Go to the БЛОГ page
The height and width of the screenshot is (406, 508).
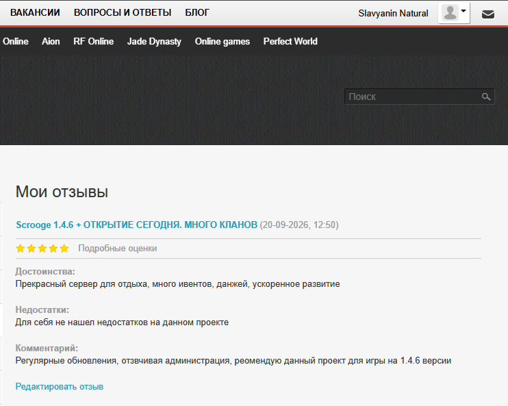pyautogui.click(x=197, y=12)
